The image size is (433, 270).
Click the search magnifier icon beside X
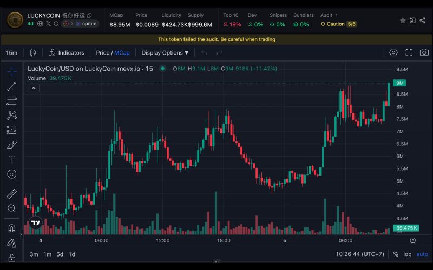click(56, 24)
